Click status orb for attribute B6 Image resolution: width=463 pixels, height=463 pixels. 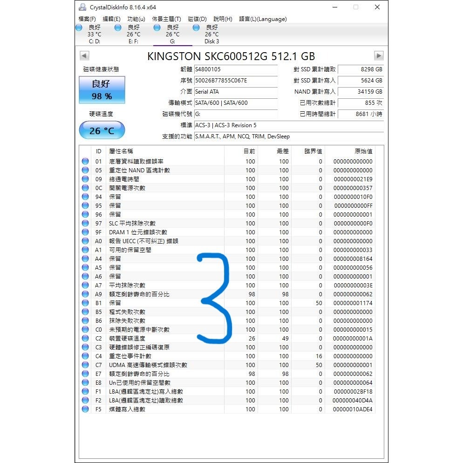(85, 320)
